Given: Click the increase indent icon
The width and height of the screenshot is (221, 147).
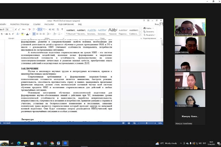Looking at the screenshot, I should pyautogui.click(x=54, y=29).
